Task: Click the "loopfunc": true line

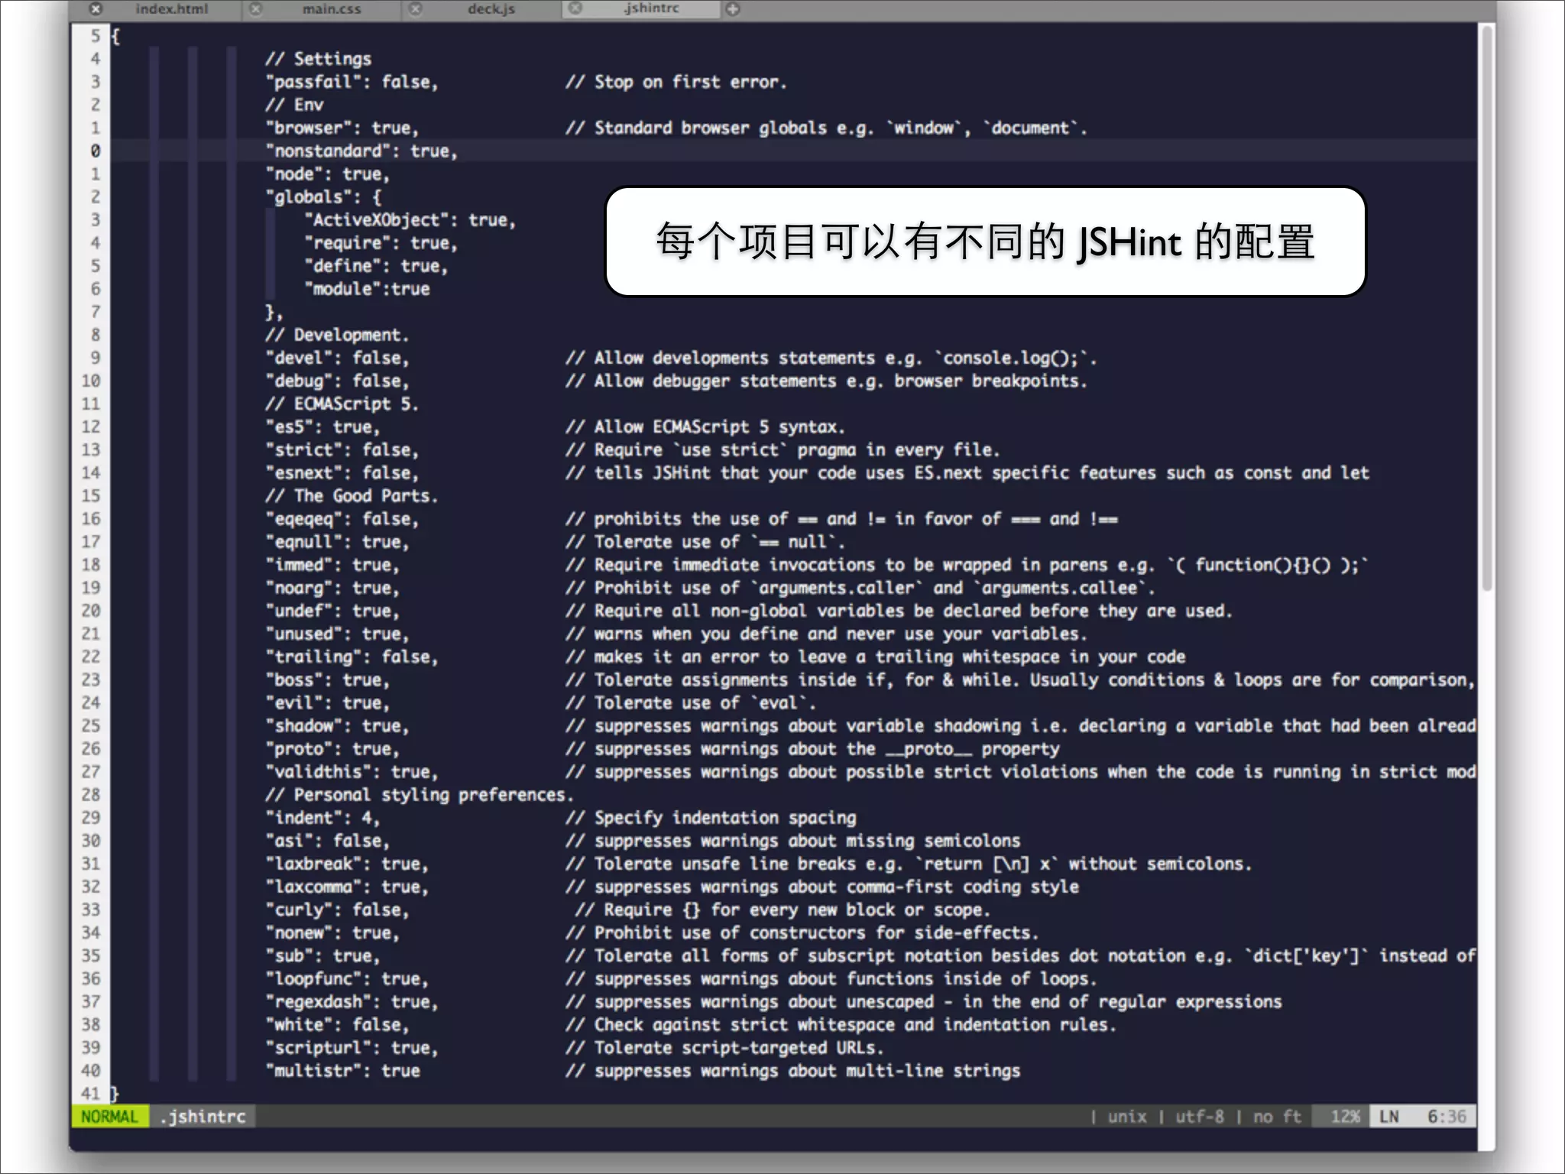Action: (347, 978)
